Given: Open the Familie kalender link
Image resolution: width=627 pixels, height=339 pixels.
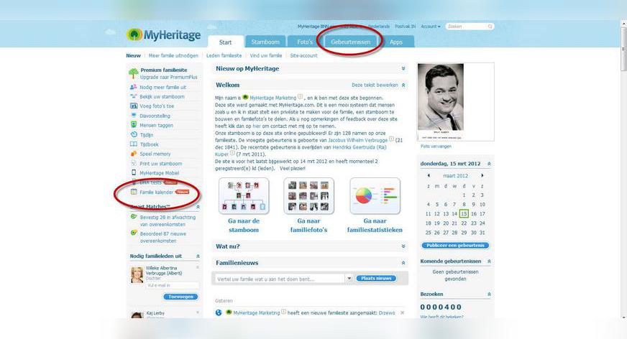Looking at the screenshot, I should [156, 192].
